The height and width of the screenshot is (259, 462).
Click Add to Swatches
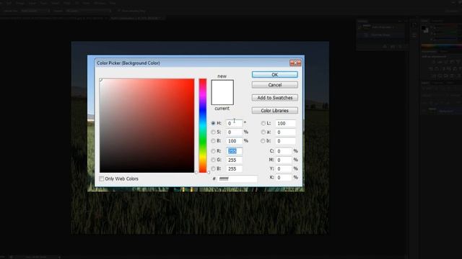coord(274,98)
